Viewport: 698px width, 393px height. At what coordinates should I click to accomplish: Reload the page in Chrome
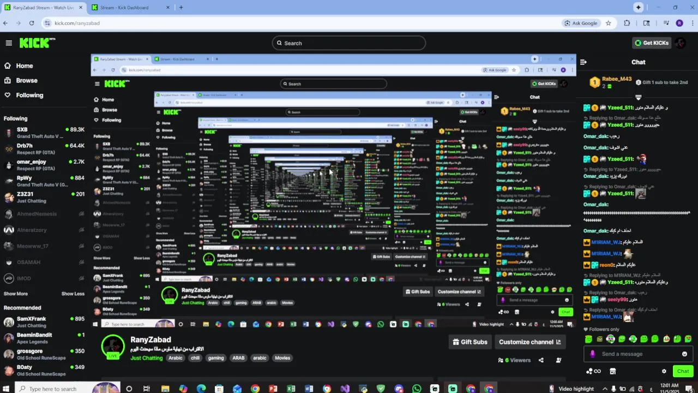[32, 23]
